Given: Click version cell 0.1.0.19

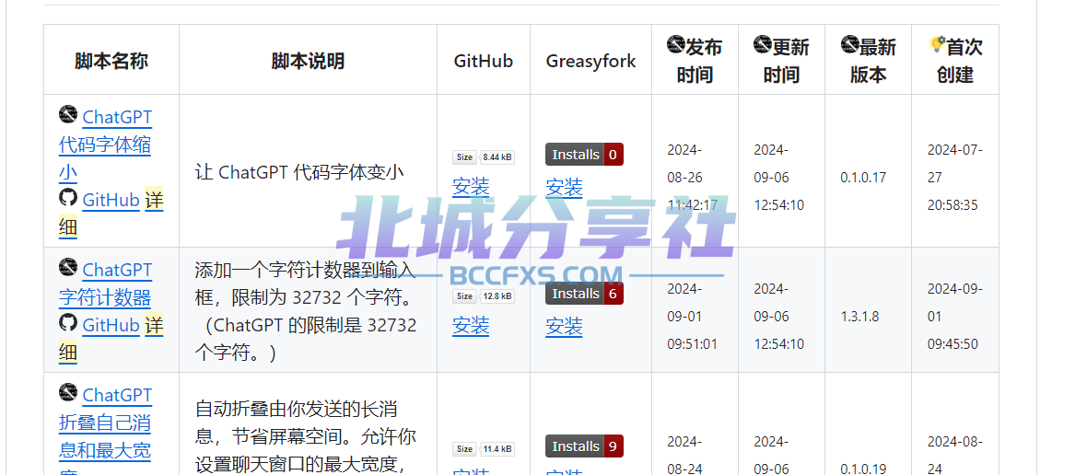Looking at the screenshot, I should [863, 469].
